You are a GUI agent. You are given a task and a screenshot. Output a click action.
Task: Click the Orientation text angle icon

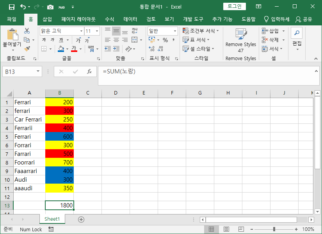pos(128,49)
